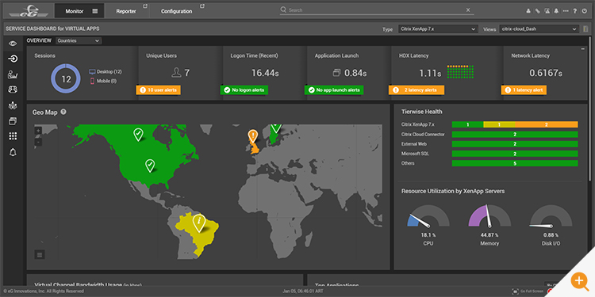Click the orange Citrix XenApp health segment
The width and height of the screenshot is (595, 297).
[547, 124]
